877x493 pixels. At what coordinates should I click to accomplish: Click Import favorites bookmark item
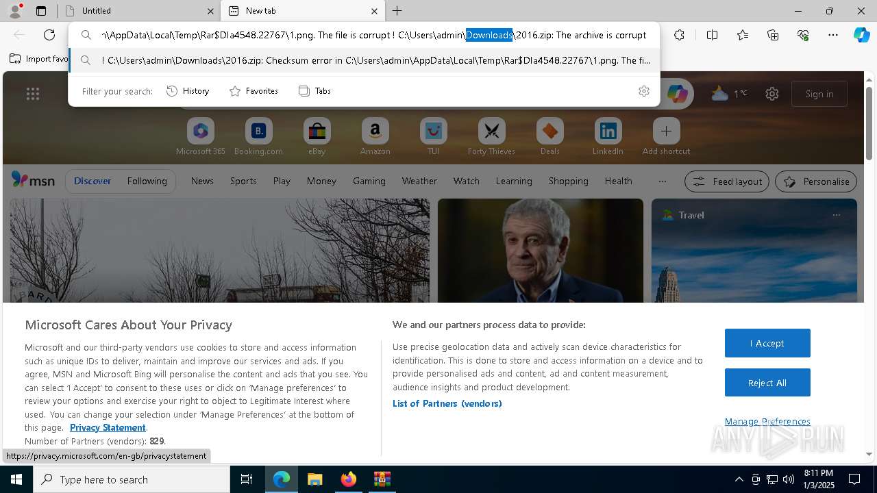[x=39, y=59]
